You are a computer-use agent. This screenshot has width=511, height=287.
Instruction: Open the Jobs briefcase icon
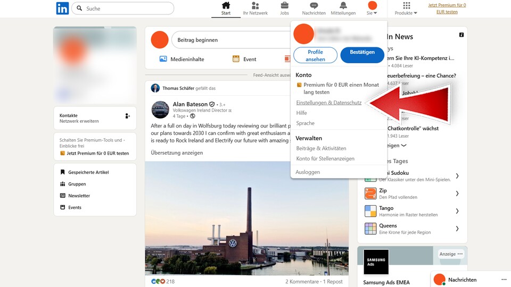click(284, 6)
